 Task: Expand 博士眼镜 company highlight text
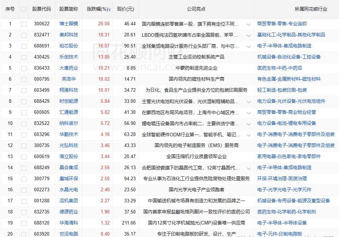(x=248, y=25)
